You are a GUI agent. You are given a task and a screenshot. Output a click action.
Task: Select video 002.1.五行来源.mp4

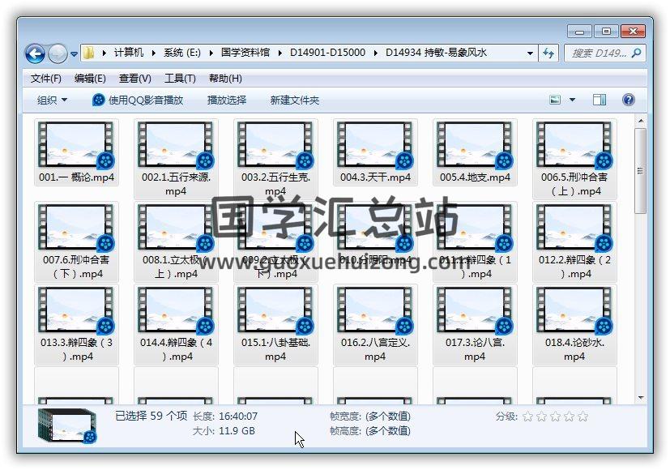(176, 159)
